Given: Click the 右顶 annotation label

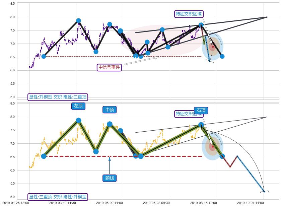Looking at the screenshot, I should pyautogui.click(x=201, y=110).
